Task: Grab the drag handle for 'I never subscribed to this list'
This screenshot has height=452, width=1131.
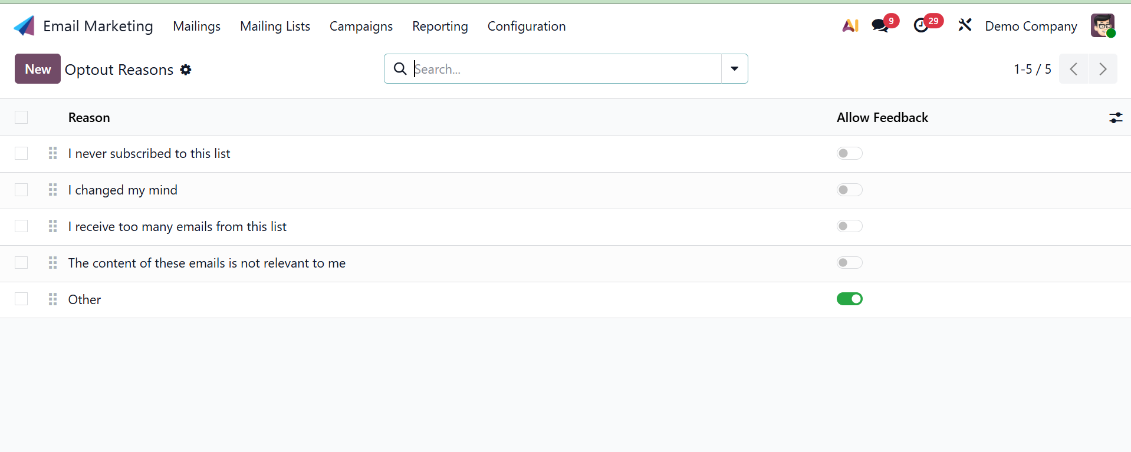Action: tap(52, 153)
